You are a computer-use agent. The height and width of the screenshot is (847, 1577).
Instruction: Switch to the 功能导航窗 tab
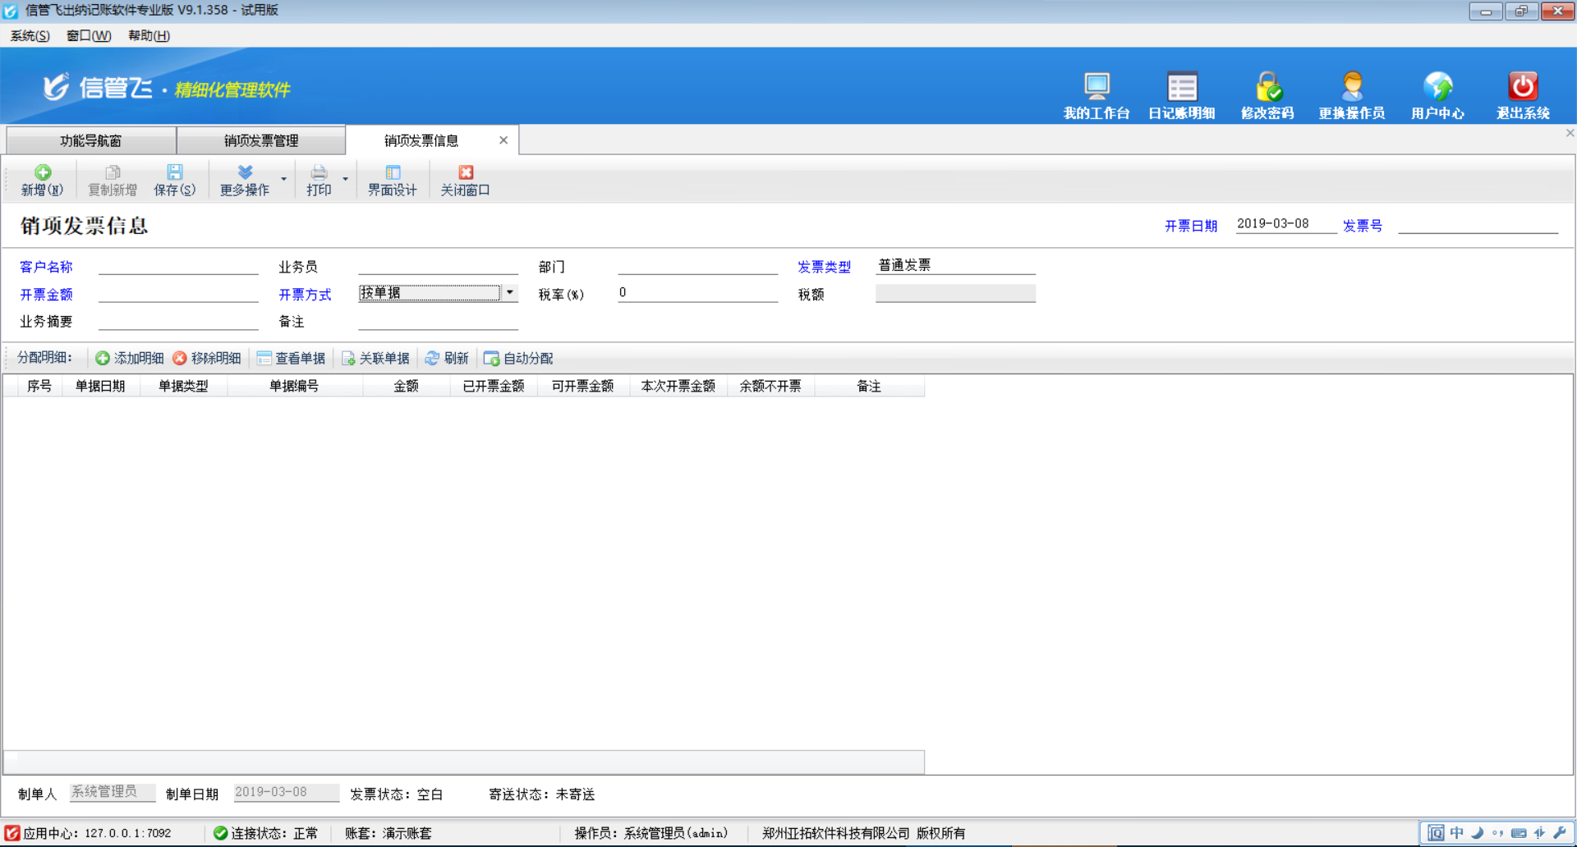point(90,140)
